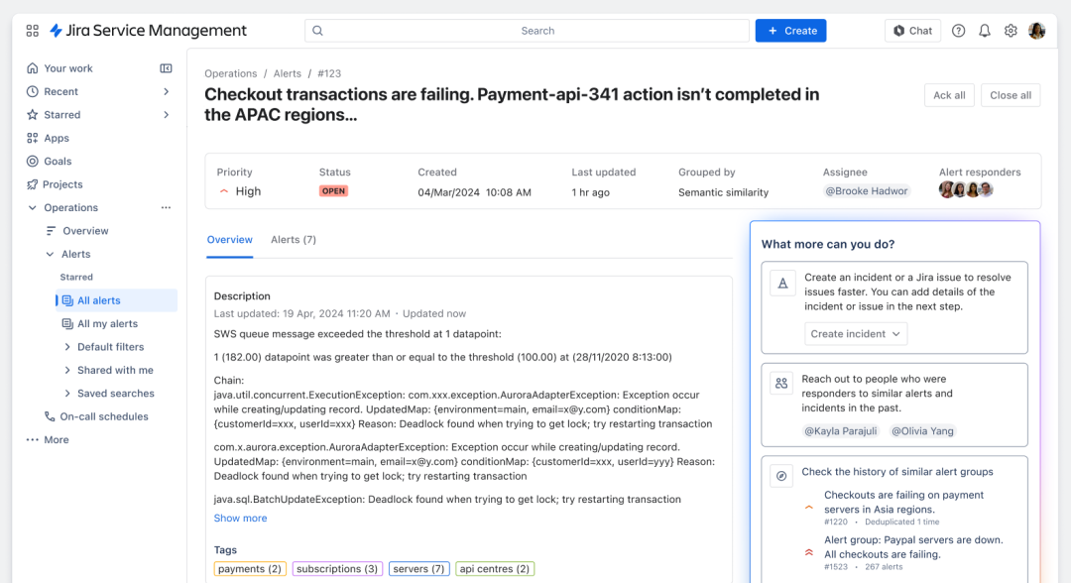This screenshot has width=1071, height=583.
Task: Open On-call schedules
Action: 104,416
